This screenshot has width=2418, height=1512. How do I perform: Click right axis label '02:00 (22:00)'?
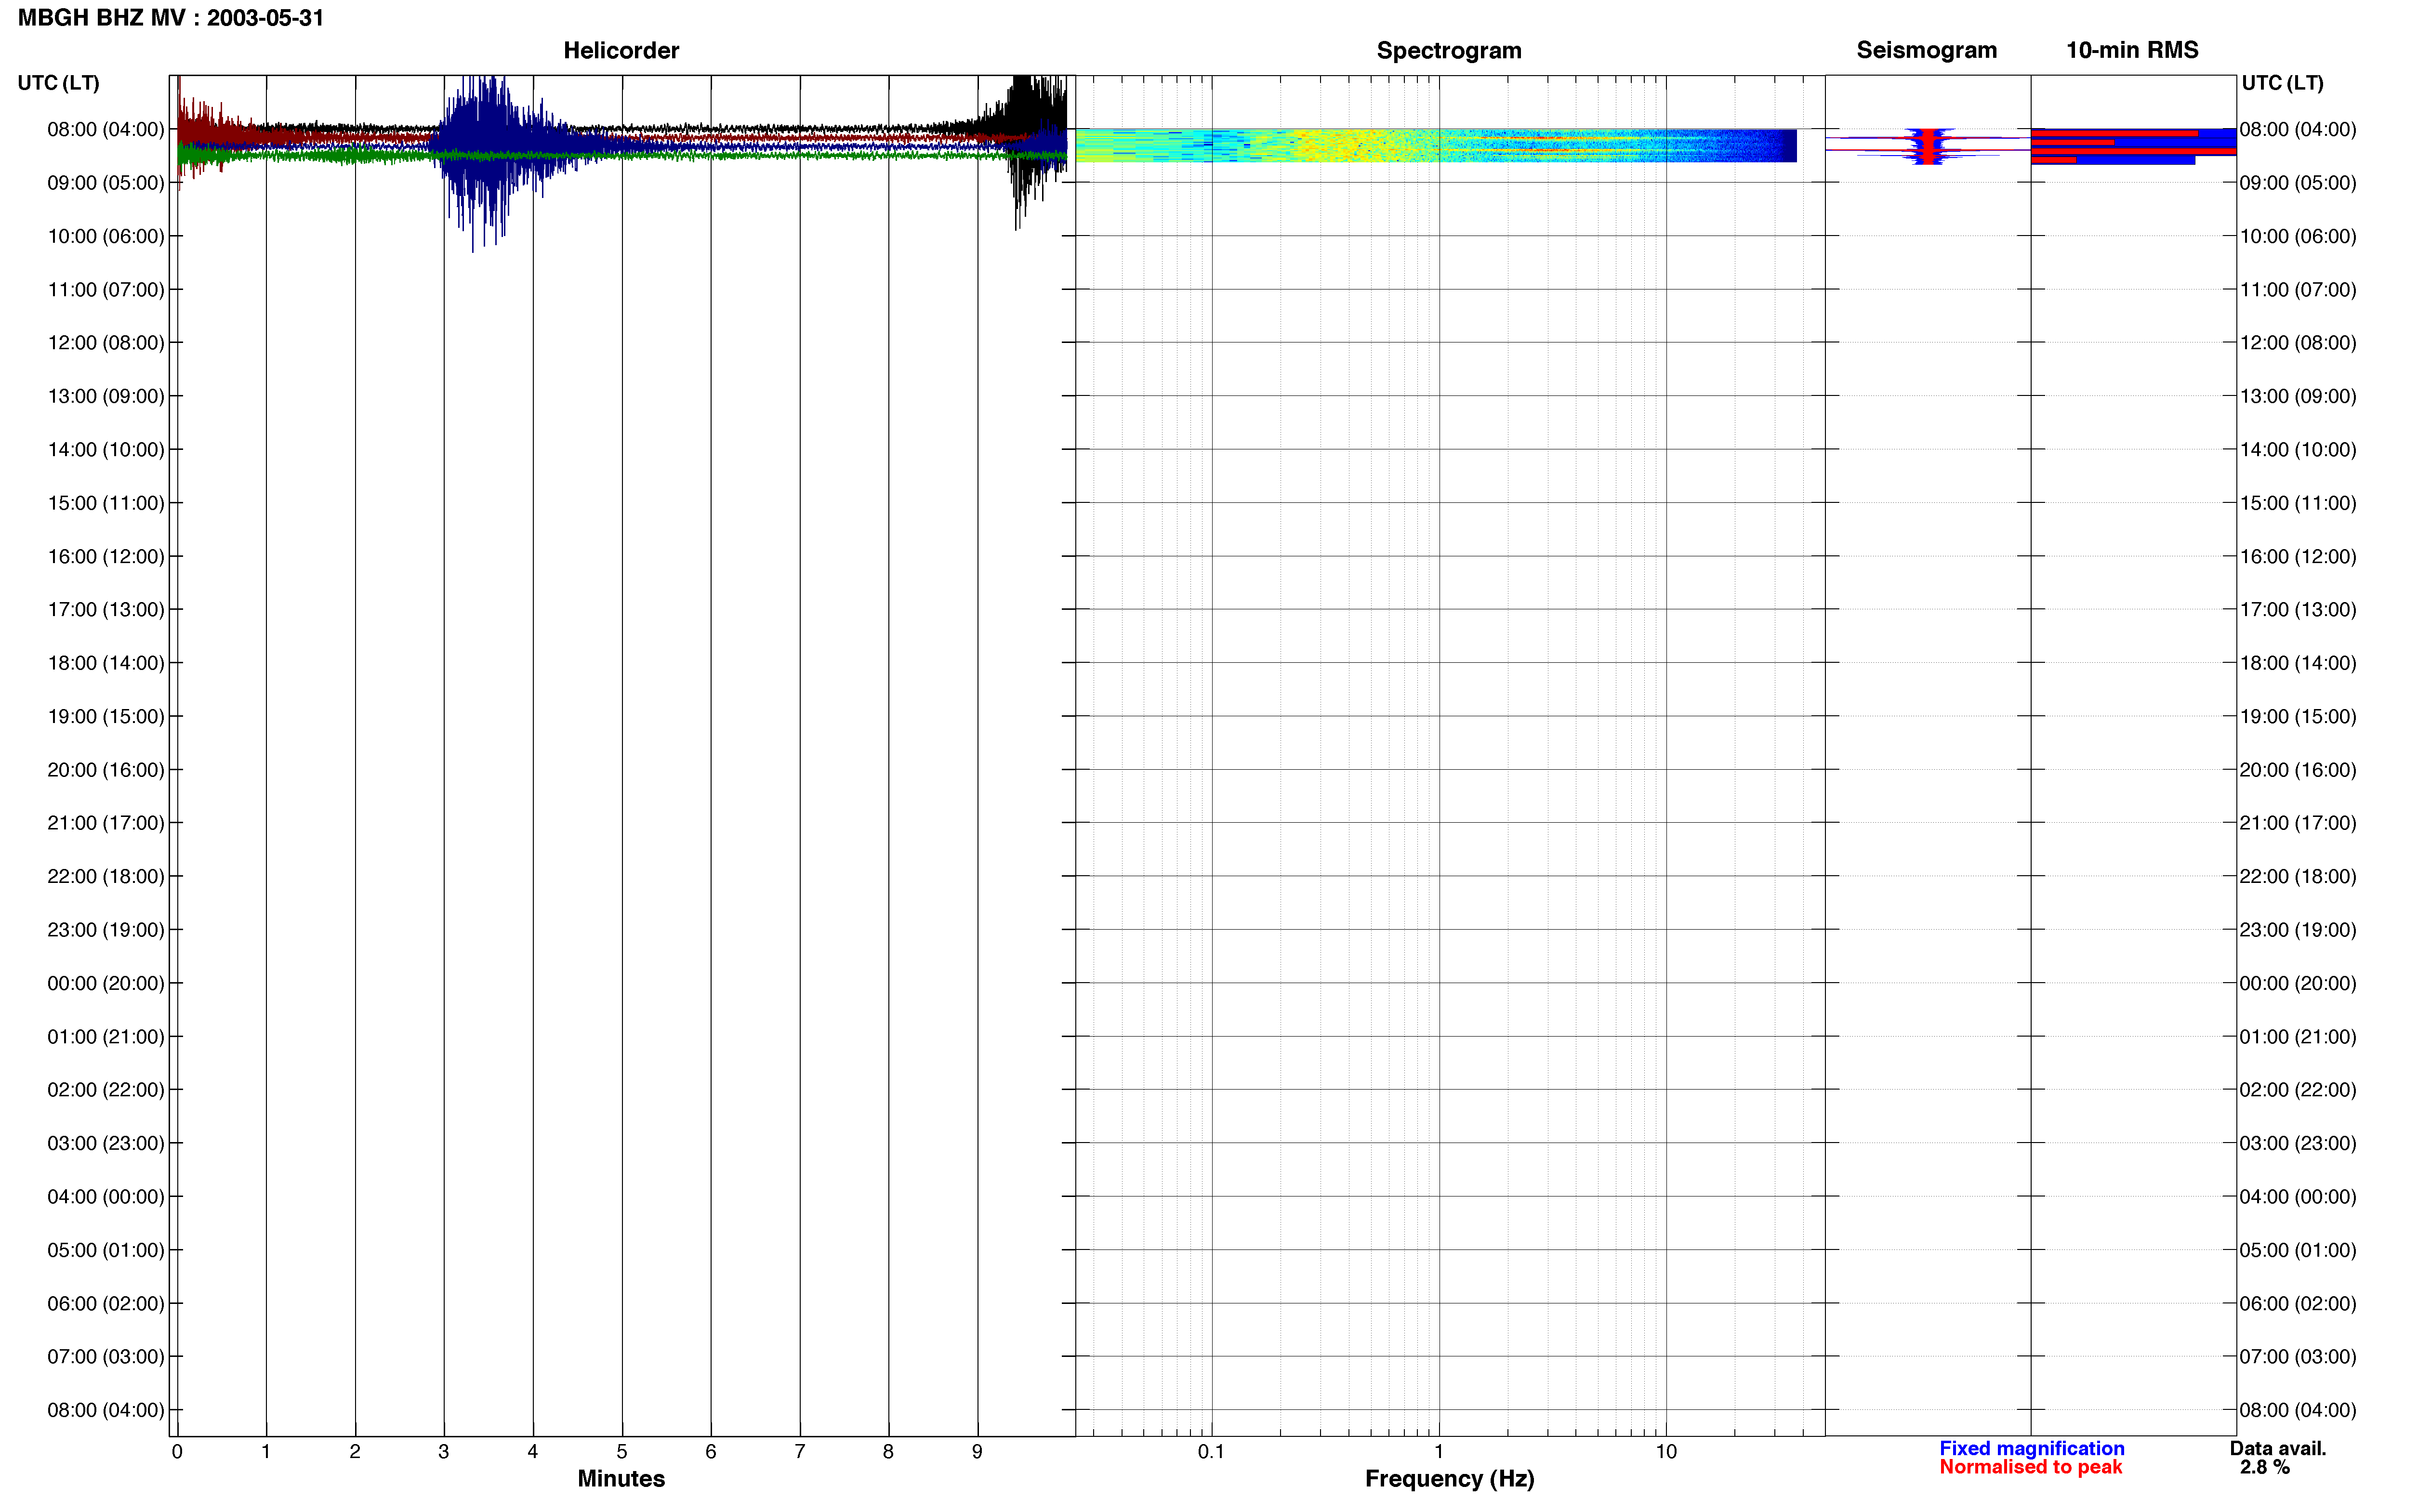click(x=2298, y=1090)
